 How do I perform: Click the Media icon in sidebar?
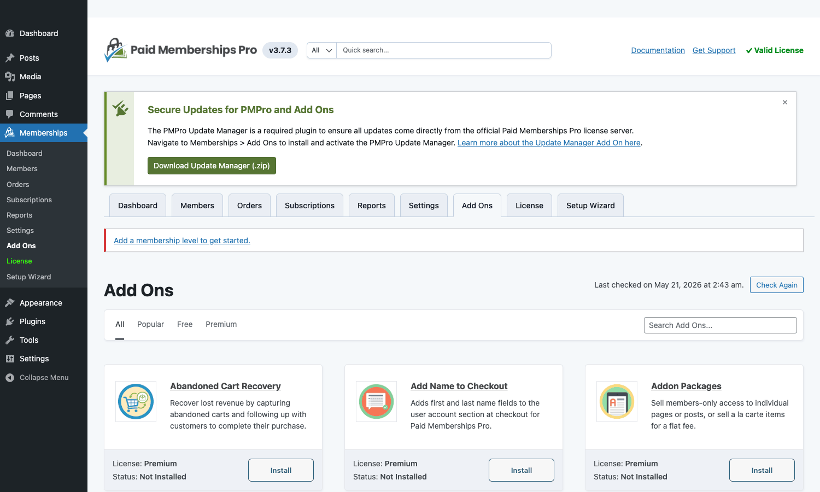coord(10,77)
